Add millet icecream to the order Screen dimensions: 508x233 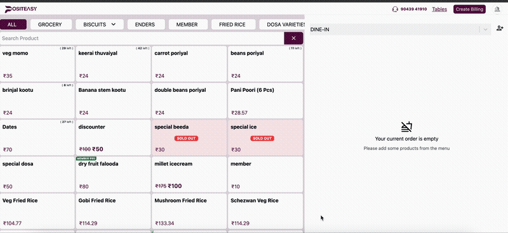(x=189, y=174)
